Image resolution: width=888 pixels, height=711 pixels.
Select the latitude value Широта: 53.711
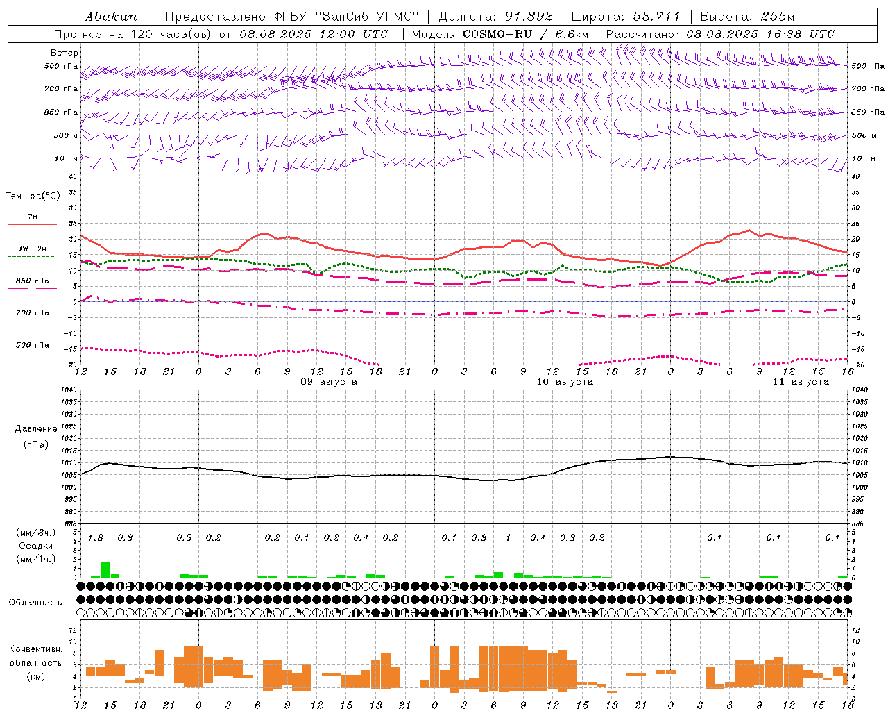click(626, 17)
